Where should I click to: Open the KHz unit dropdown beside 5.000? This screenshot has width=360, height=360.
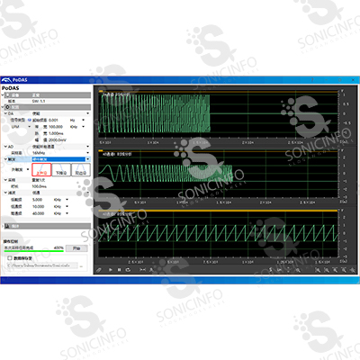pyautogui.click(x=67, y=200)
